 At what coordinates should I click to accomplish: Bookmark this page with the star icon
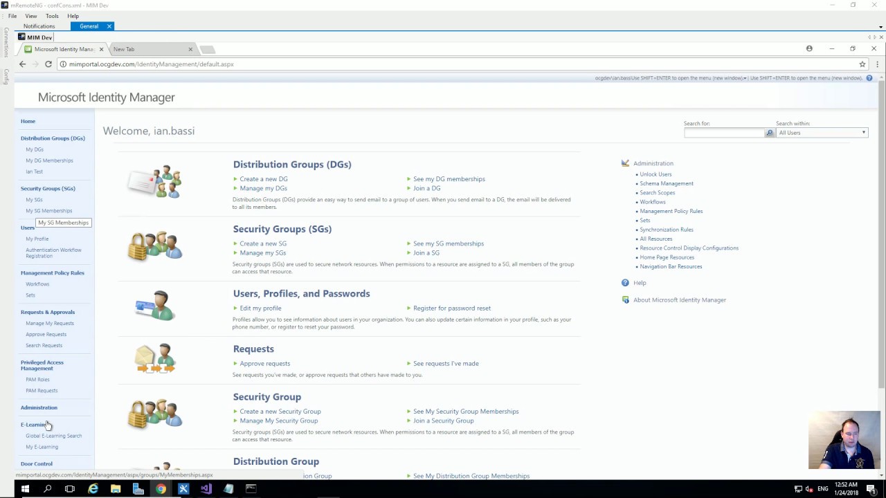[862, 64]
